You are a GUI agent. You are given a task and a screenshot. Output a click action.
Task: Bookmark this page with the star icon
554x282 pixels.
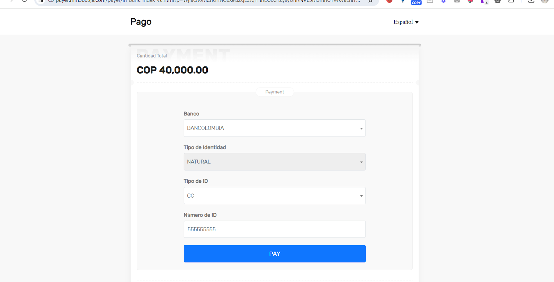370,1
